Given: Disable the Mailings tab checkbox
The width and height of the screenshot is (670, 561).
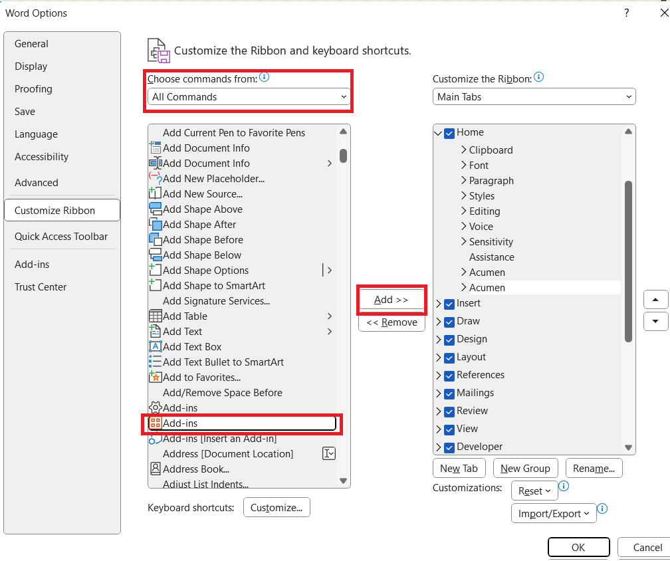Looking at the screenshot, I should click(449, 393).
